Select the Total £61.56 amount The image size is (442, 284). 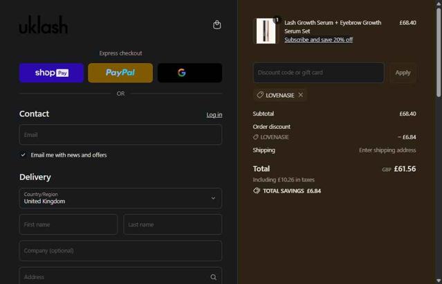(405, 169)
